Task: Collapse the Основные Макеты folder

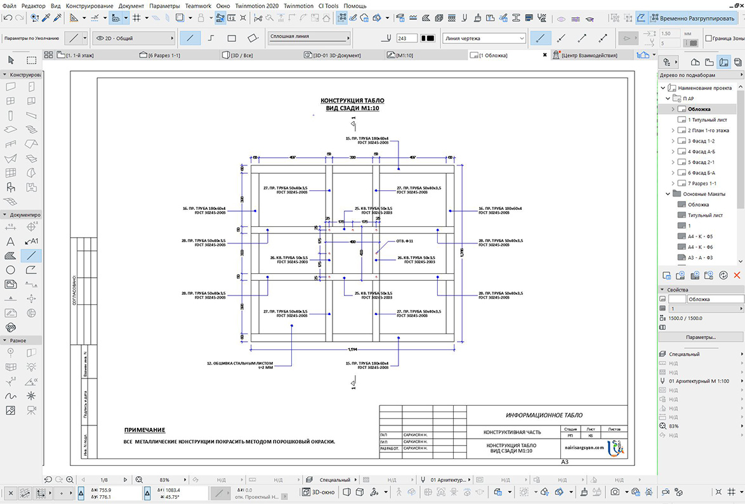Action: (668, 194)
